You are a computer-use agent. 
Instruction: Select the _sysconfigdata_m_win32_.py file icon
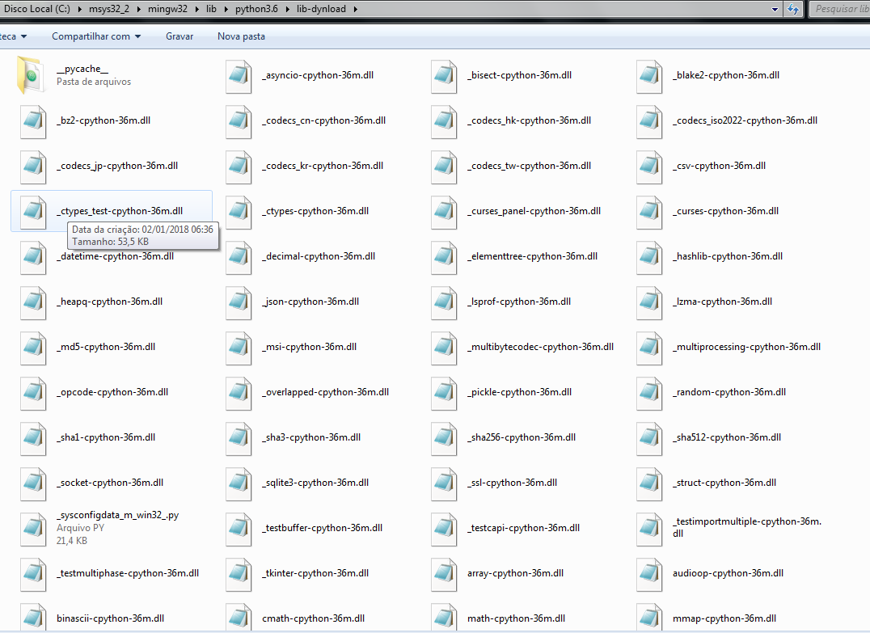tap(33, 530)
